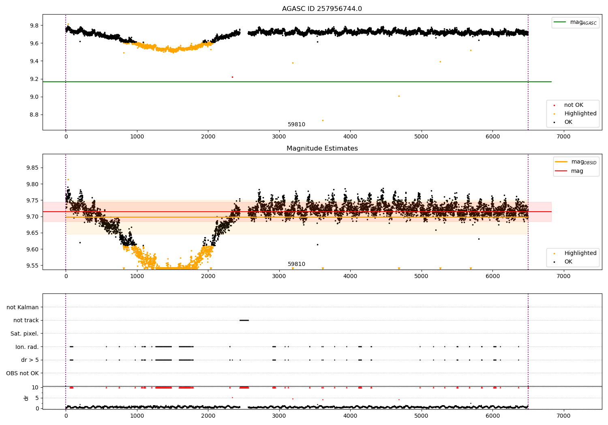Click the 'not track' row label

(26, 320)
